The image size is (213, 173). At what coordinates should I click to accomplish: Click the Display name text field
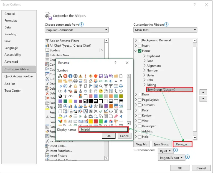(103, 129)
